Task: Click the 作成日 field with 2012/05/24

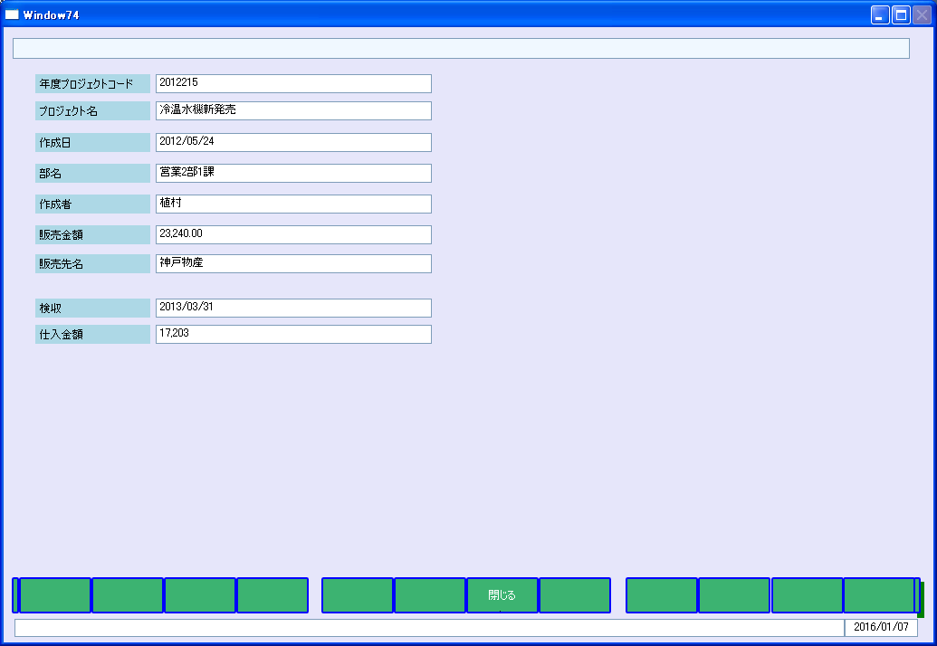Action: [293, 142]
